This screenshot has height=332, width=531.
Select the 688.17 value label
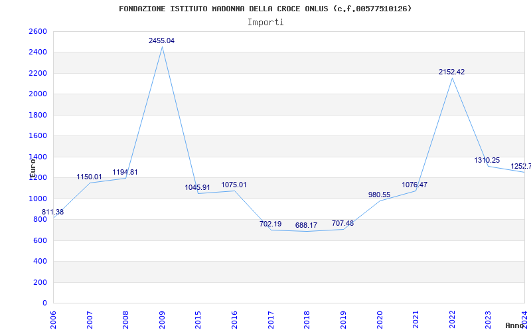[x=306, y=225]
